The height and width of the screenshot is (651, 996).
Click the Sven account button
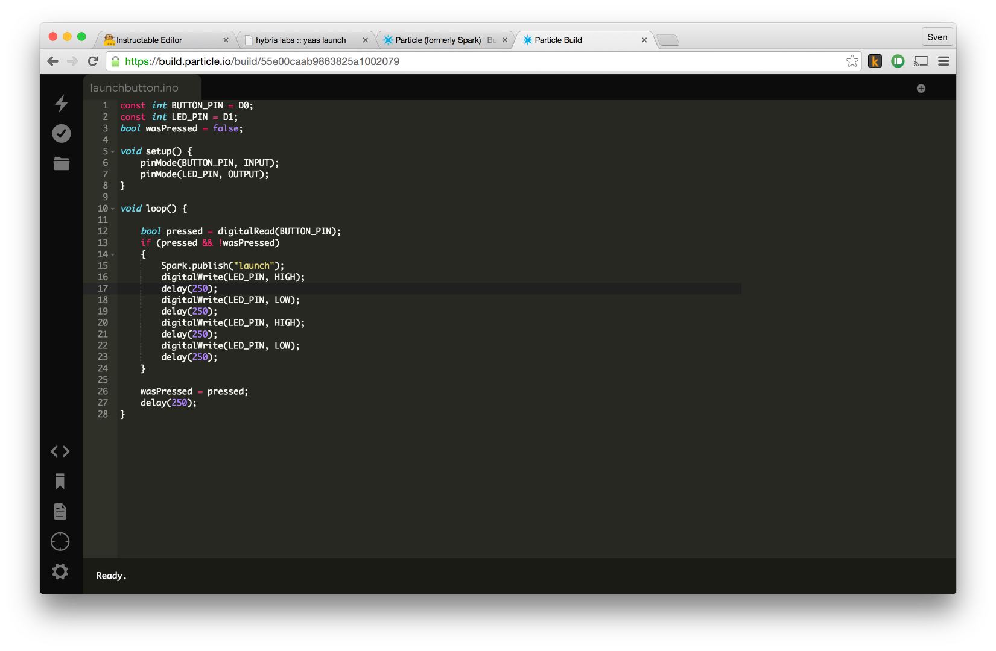[937, 36]
